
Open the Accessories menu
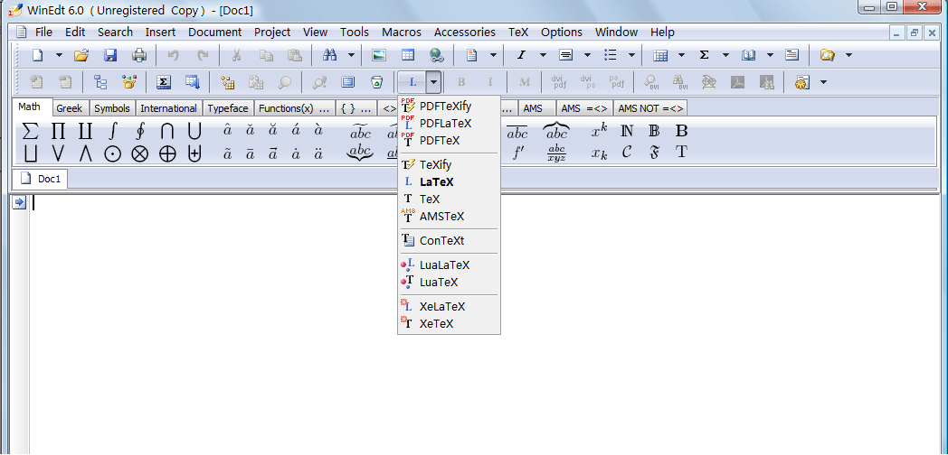click(464, 32)
